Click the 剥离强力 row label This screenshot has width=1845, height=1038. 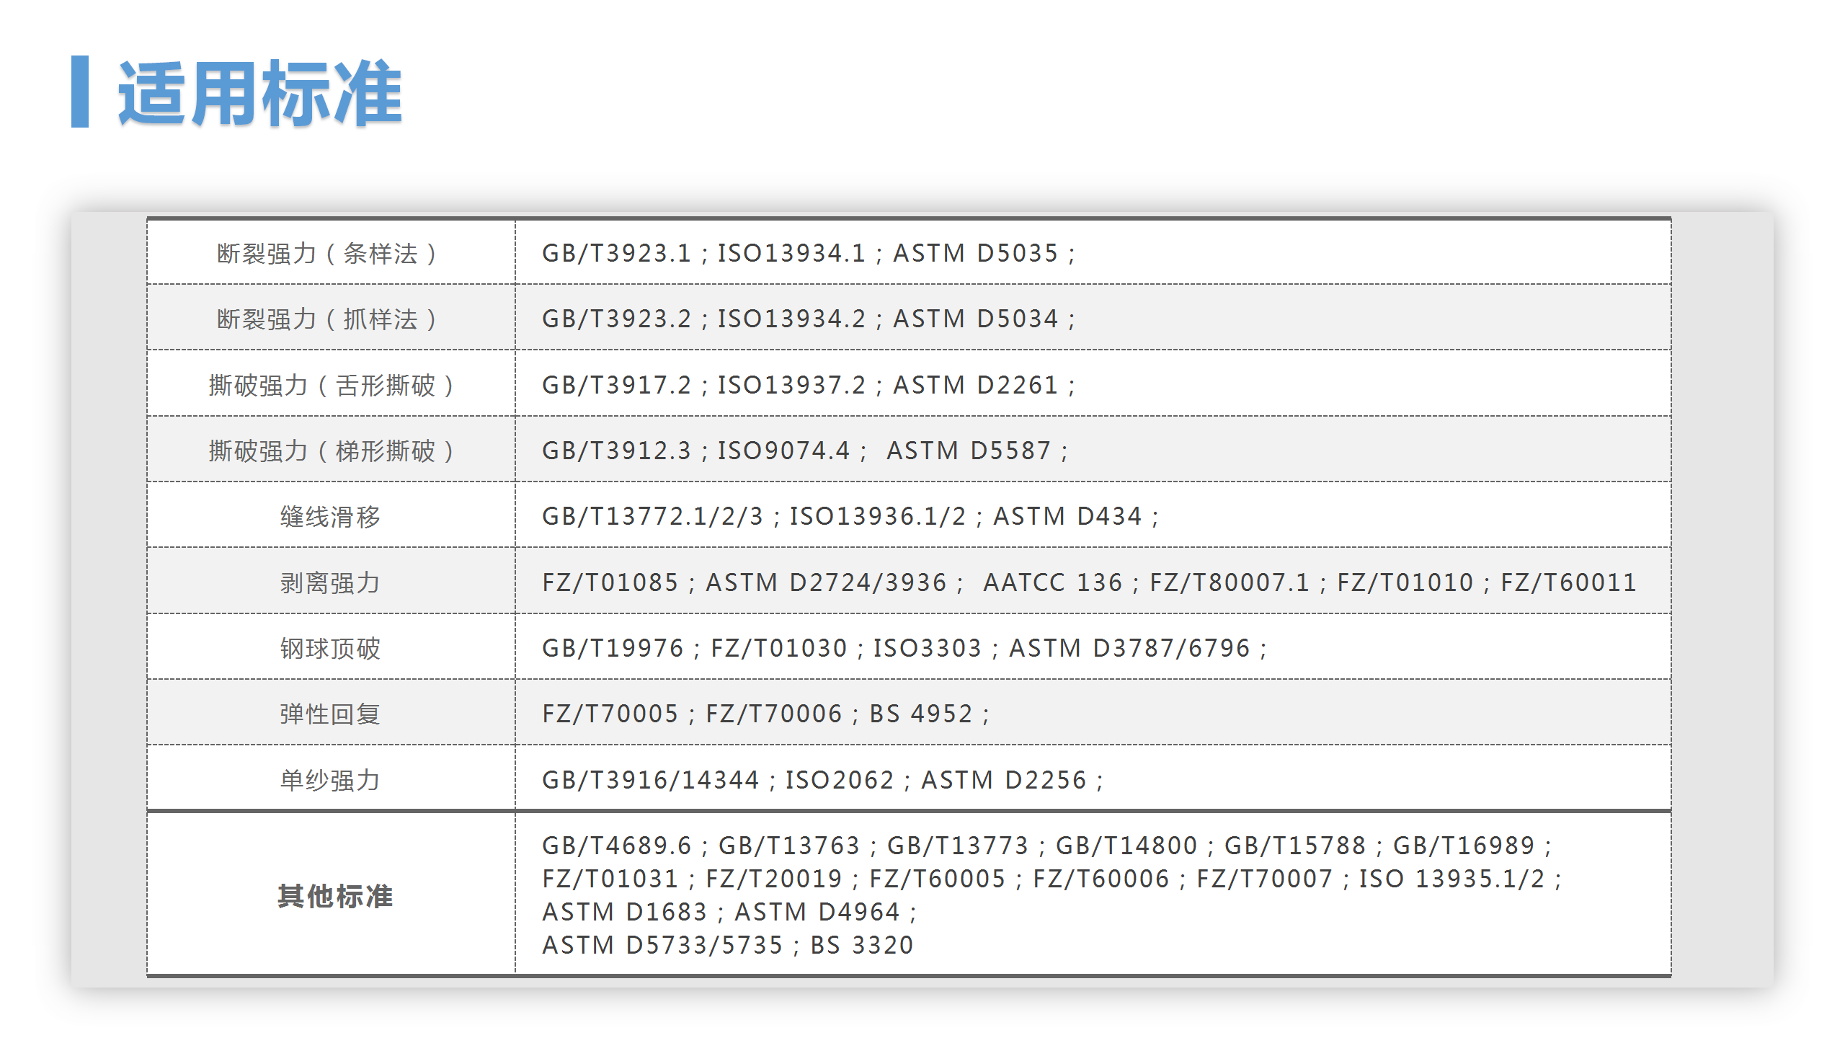[330, 582]
